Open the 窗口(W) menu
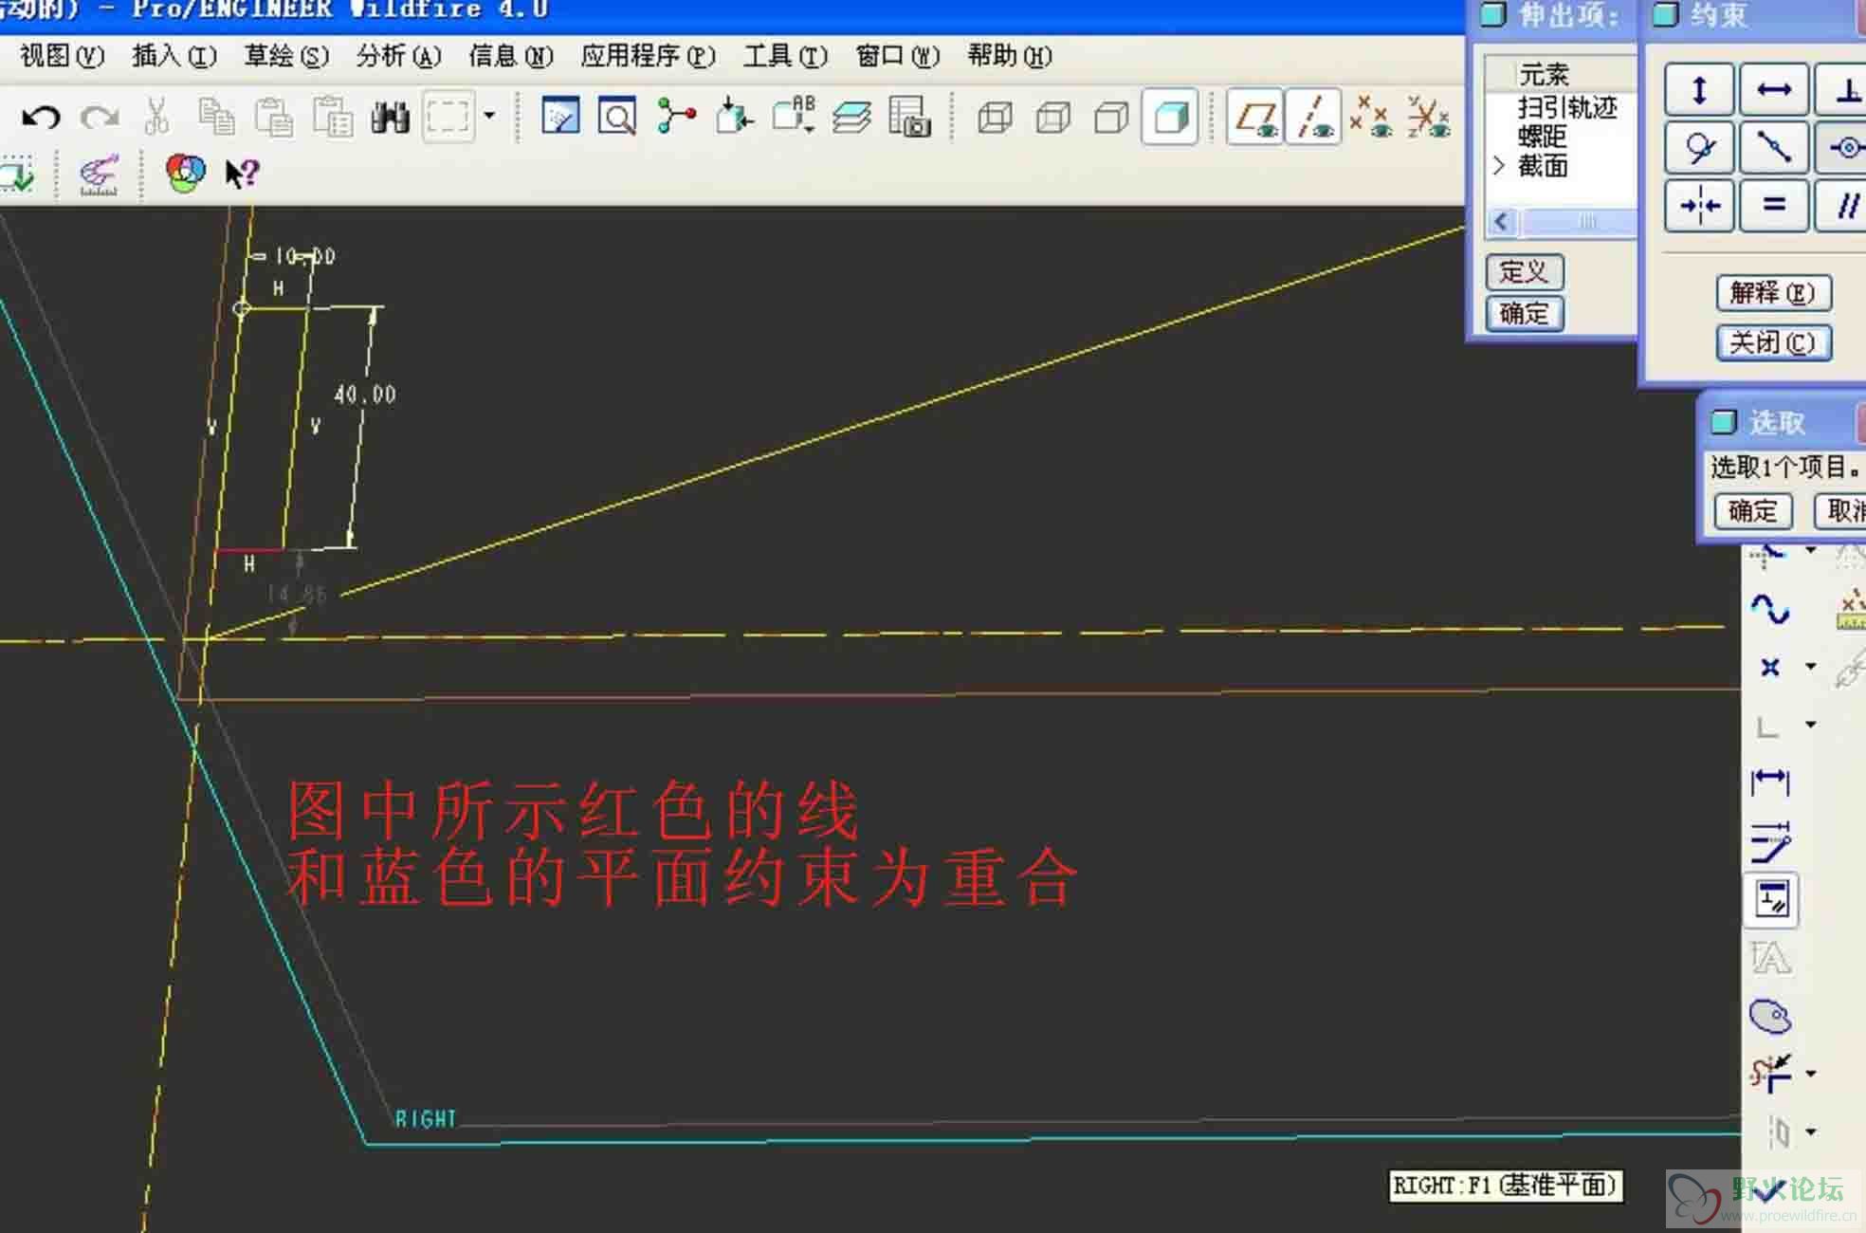 pos(897,56)
